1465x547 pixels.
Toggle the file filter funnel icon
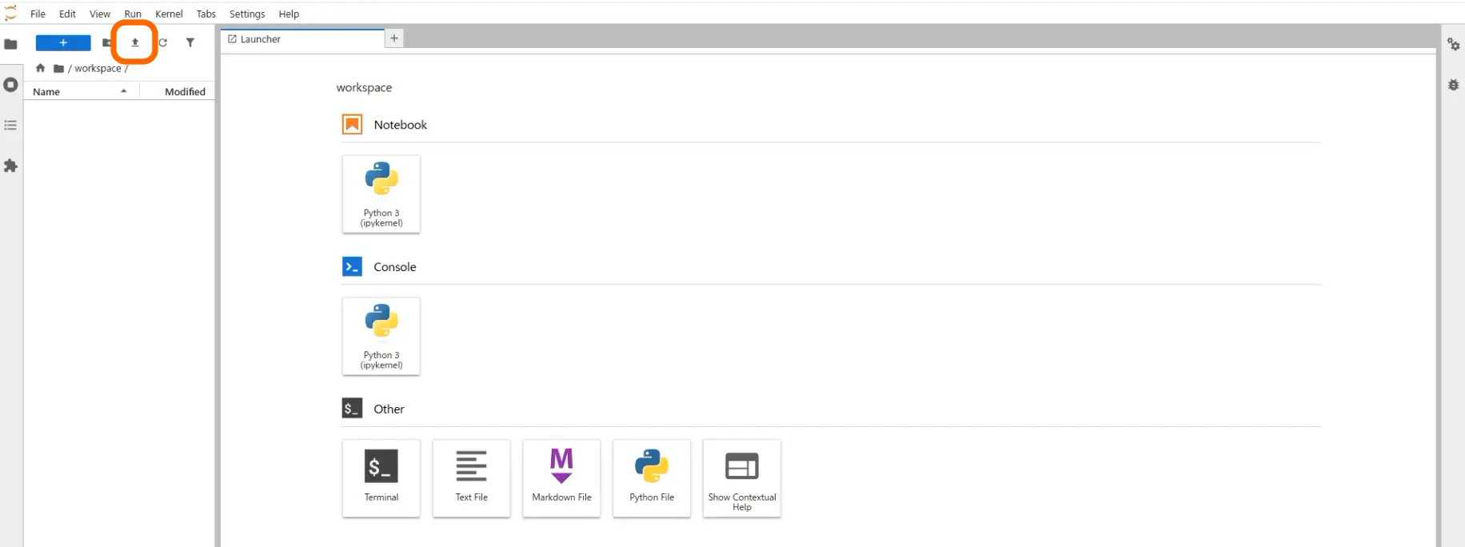(x=190, y=42)
